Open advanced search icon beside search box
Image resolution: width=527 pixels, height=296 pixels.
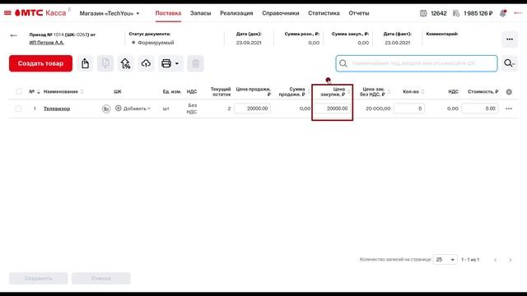[510, 63]
